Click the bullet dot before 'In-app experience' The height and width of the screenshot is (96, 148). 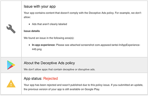click(x=29, y=45)
